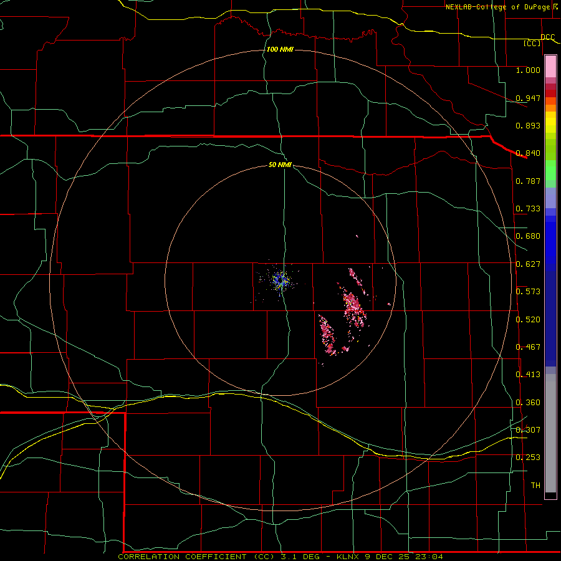Screen dimensions: 561x561
Task: Click the 0.840 scale value
Action: tap(528, 153)
